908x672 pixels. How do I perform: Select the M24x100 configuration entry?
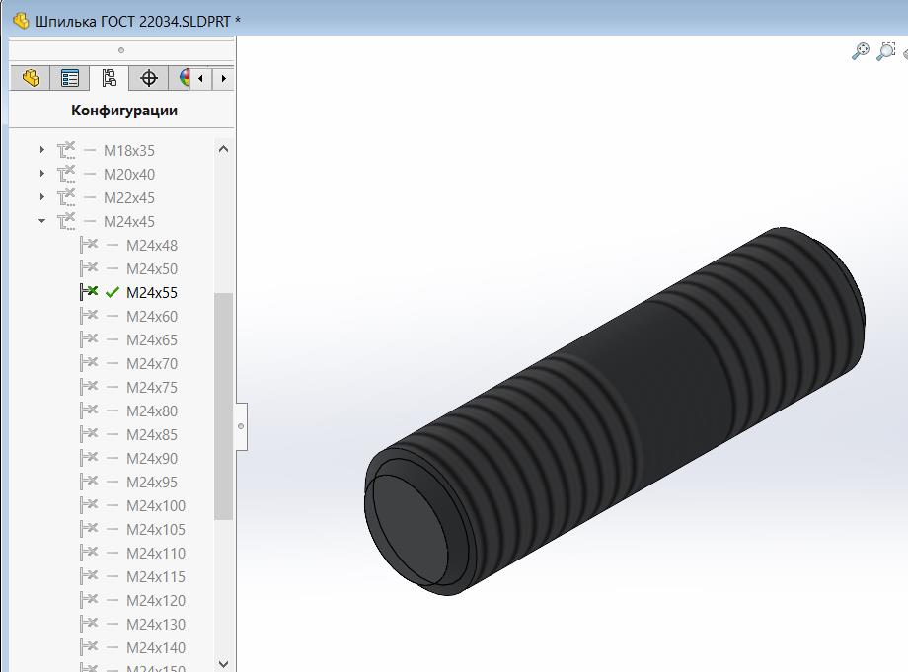point(156,505)
